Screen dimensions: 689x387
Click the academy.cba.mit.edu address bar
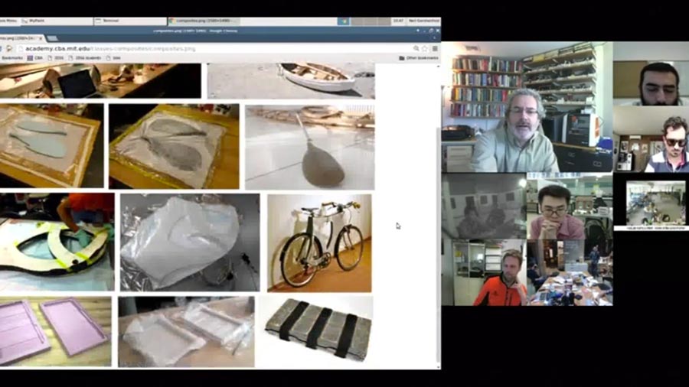(215, 49)
